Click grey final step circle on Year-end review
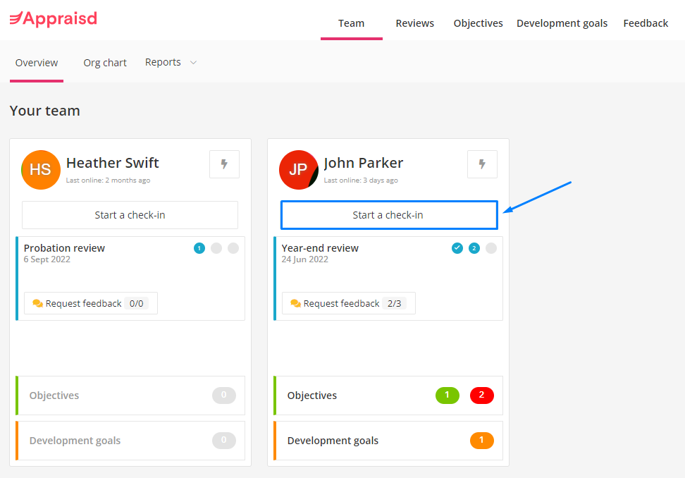 pyautogui.click(x=491, y=248)
